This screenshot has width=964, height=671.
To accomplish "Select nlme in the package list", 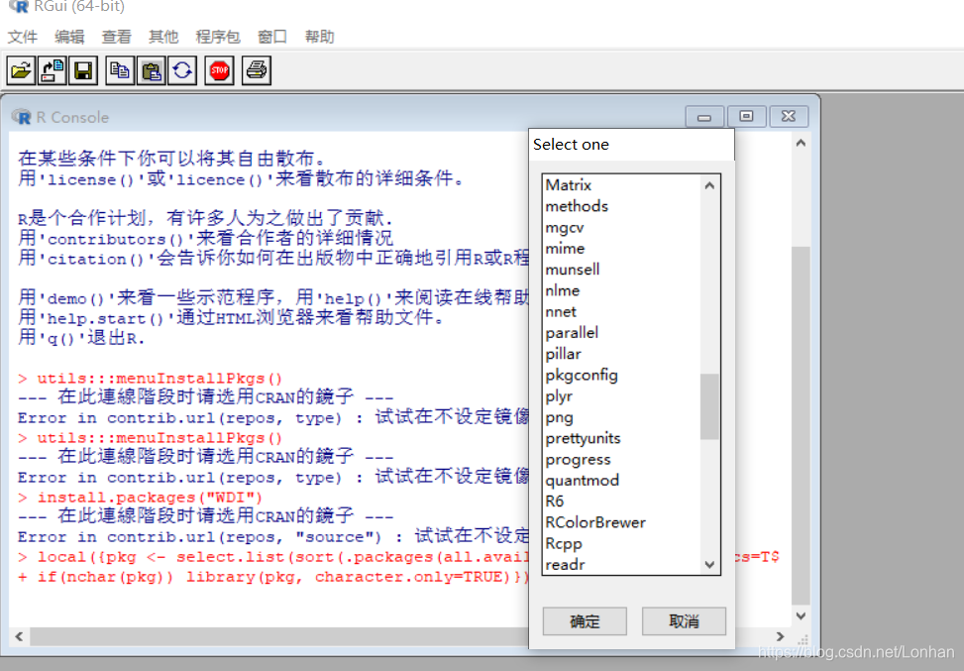I will coord(621,290).
